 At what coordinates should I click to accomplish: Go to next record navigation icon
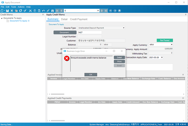(x=102, y=11)
